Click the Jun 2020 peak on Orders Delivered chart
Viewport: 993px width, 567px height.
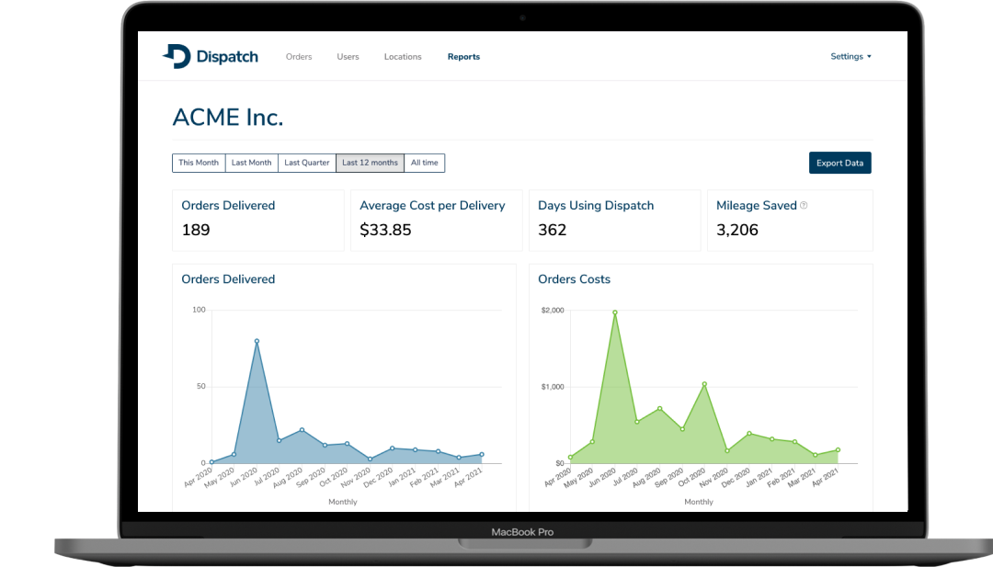(258, 340)
